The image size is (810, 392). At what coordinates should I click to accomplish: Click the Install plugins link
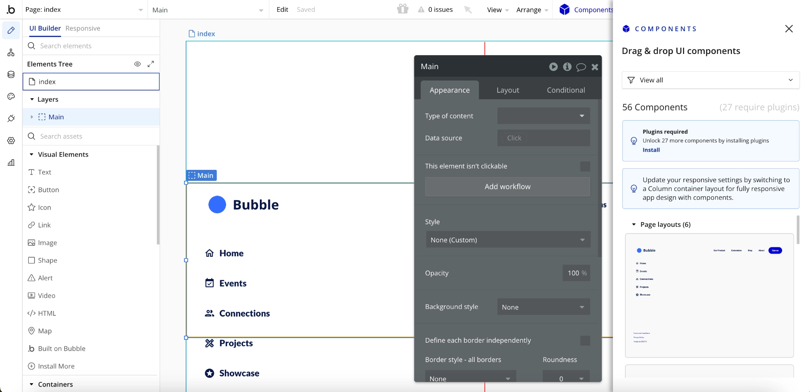point(651,150)
